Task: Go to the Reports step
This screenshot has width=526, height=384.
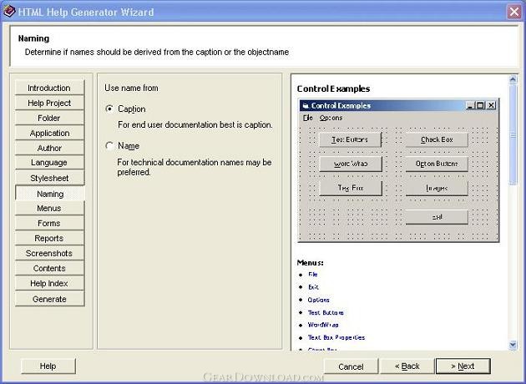Action: click(x=49, y=238)
